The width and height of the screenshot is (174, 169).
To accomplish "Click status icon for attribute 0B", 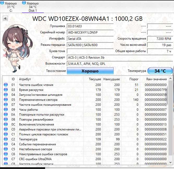I will coord(6,119).
